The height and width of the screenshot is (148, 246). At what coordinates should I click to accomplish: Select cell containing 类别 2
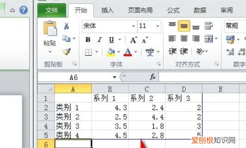pyautogui.click(x=73, y=116)
